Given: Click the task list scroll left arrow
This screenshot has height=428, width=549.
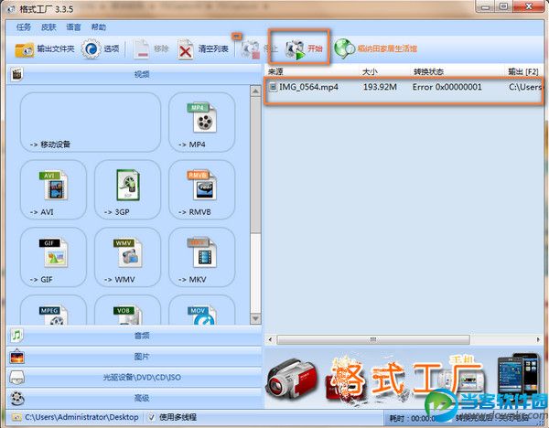Looking at the screenshot, I should (270, 339).
